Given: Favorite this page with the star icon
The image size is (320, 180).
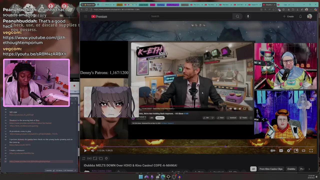Looking at the screenshot, I should tap(273, 9).
